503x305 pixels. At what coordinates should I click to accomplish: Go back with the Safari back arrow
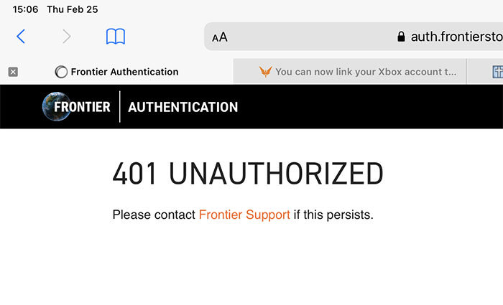tap(21, 36)
